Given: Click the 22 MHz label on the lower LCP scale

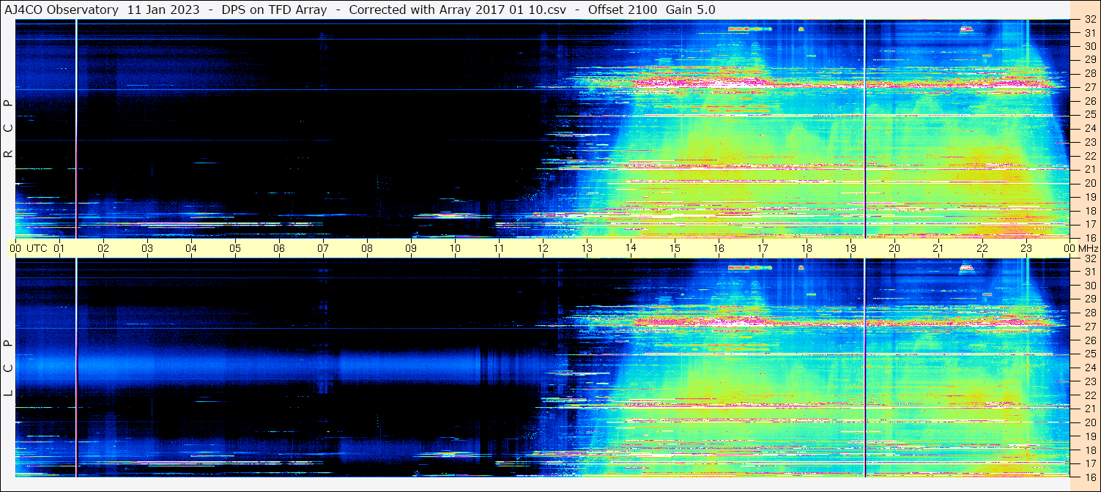Looking at the screenshot, I should click(x=1089, y=395).
